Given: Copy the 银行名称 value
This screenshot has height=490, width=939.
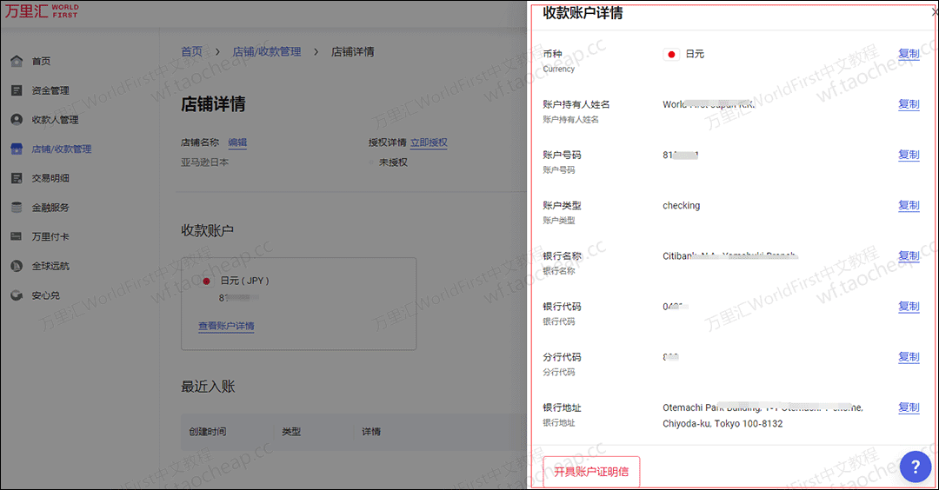Looking at the screenshot, I should pyautogui.click(x=909, y=255).
